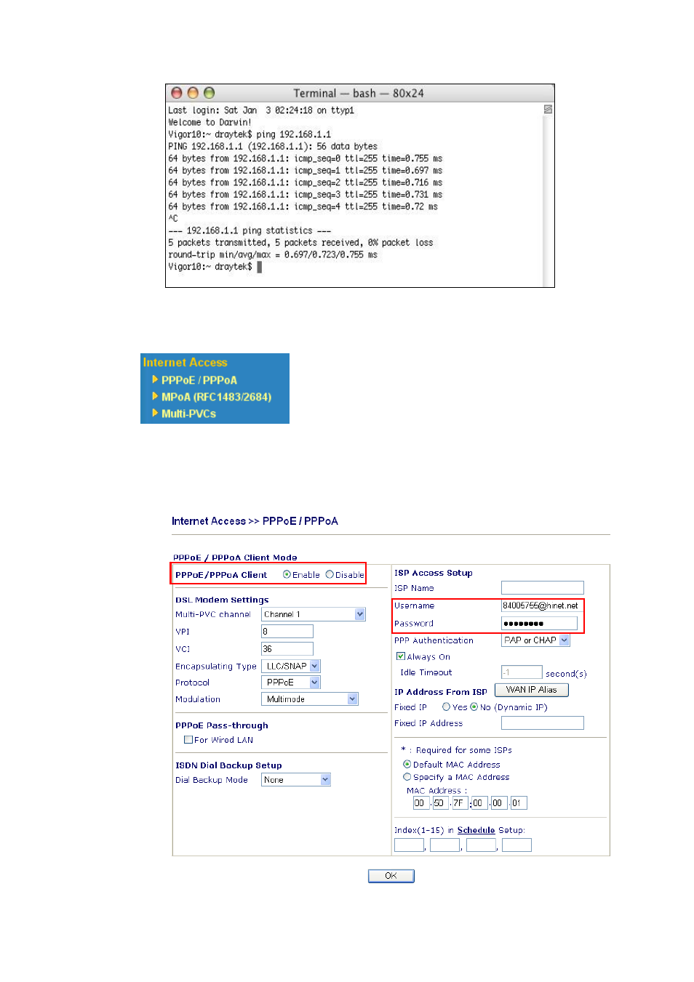Image resolution: width=694 pixels, height=982 pixels.
Task: Click the VCI input field
Action: click(x=287, y=649)
